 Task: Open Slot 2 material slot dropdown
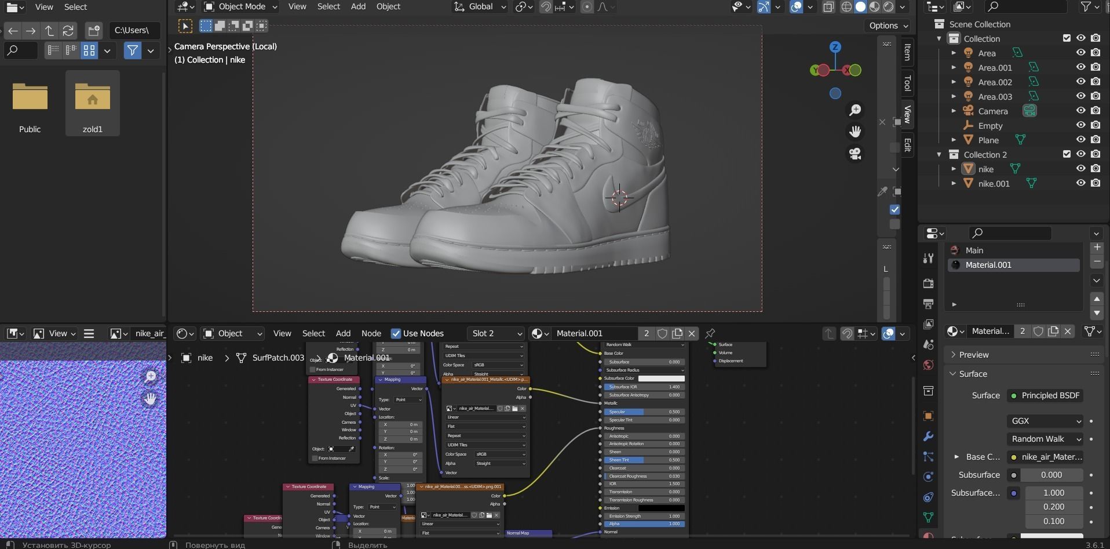pyautogui.click(x=496, y=333)
